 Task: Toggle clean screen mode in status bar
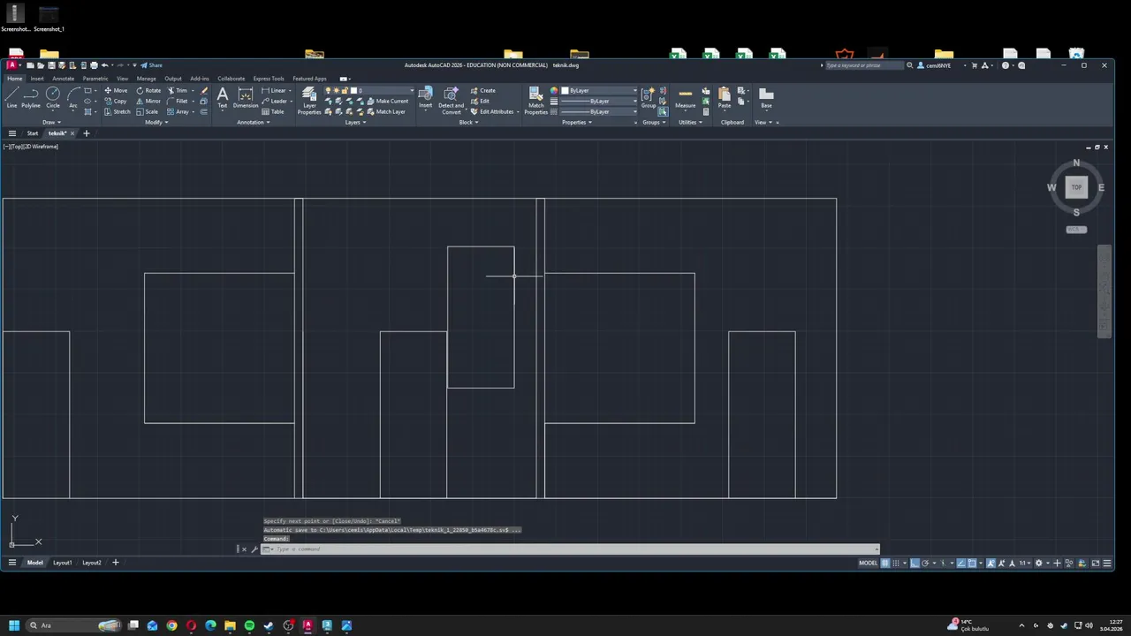tap(1096, 563)
